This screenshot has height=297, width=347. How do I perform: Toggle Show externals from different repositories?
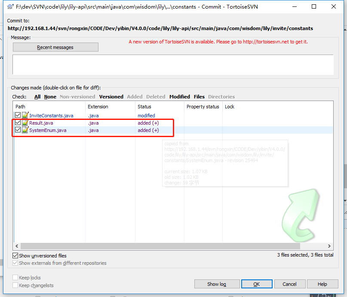(15, 263)
